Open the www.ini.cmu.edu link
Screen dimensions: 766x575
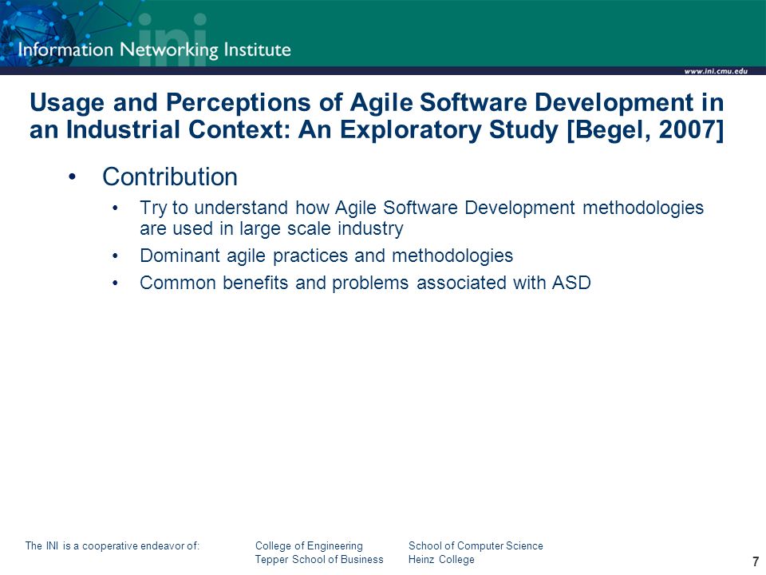pyautogui.click(x=716, y=71)
